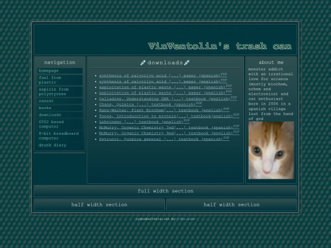This screenshot has height=248, width=331.
Task: Click PDF tag on Lehninger entry
Action: [x=187, y=121]
